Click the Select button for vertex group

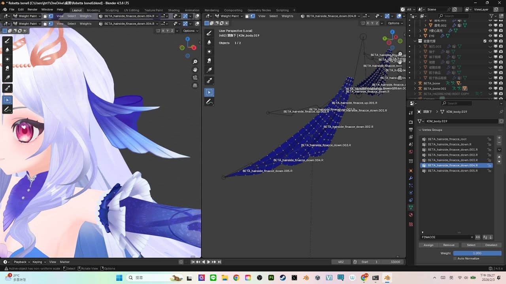471,245
